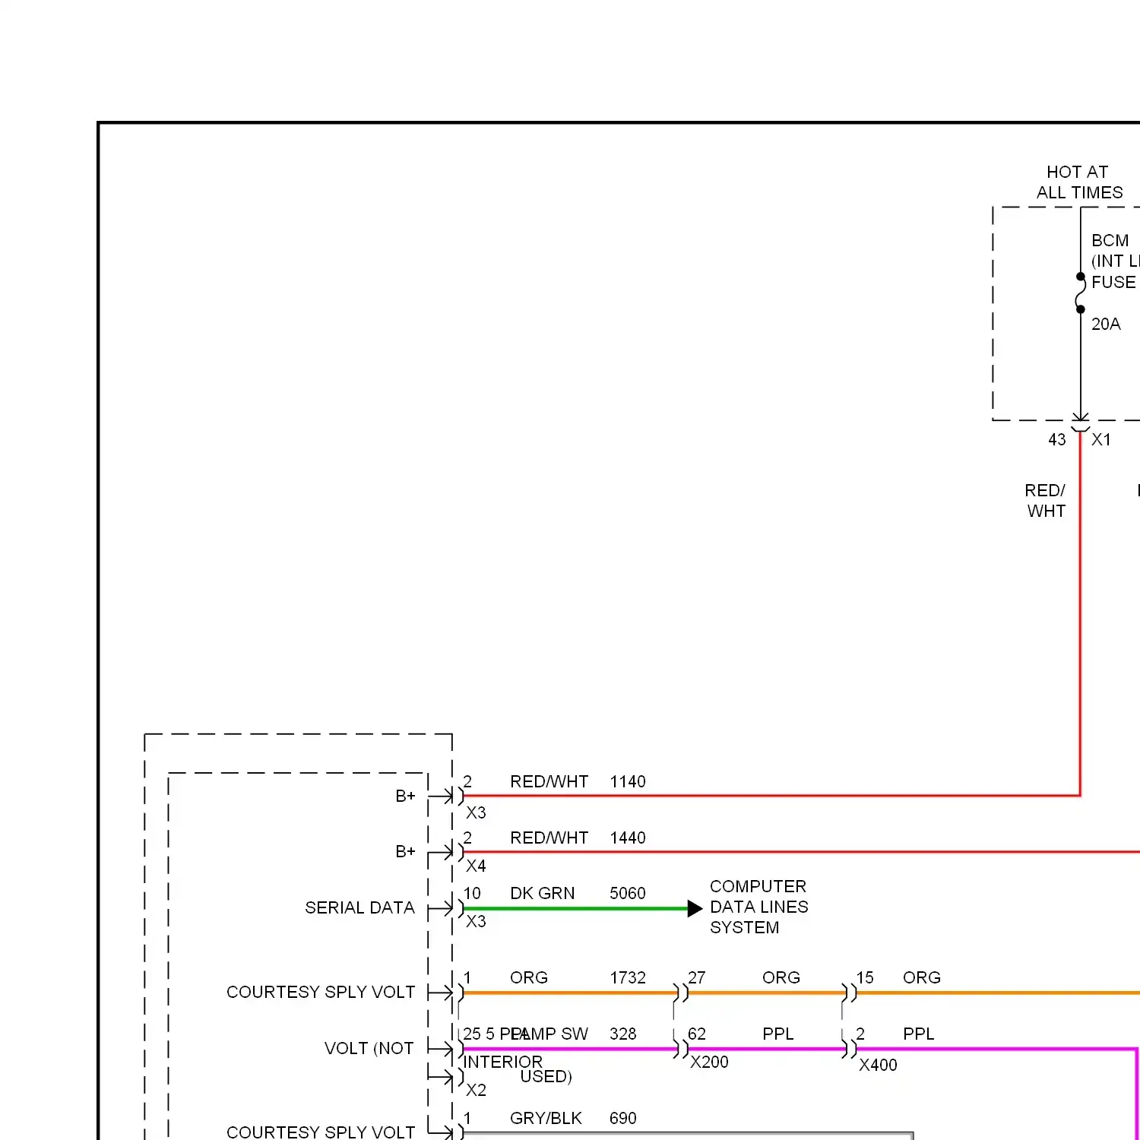
Task: Select the "RED/WHT" label beside 1140
Action: (549, 781)
